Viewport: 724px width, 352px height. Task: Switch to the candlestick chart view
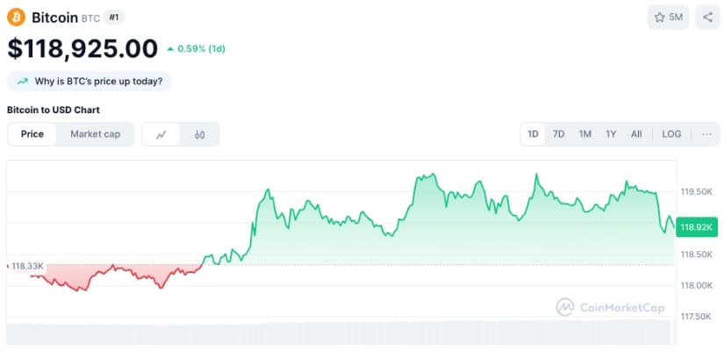(x=199, y=134)
